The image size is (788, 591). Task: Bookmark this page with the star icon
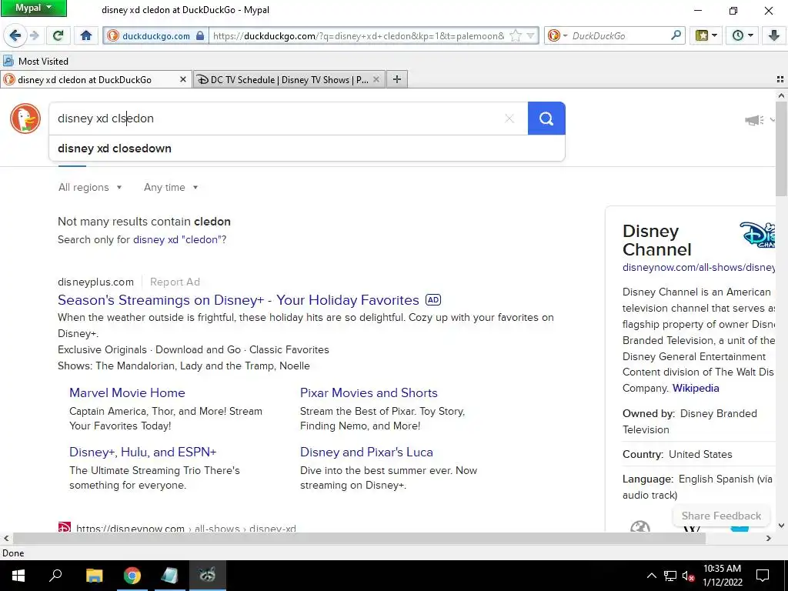[x=516, y=35]
